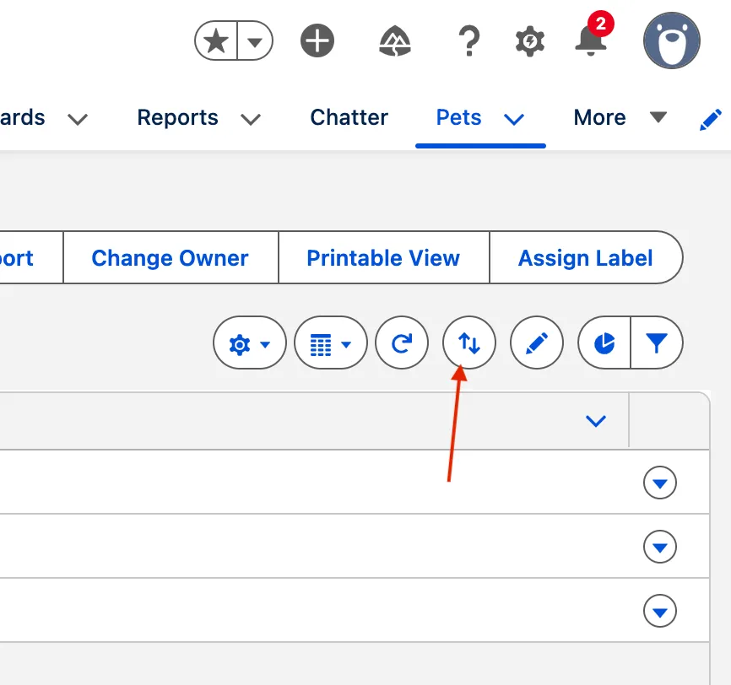Open Global Actions with the plus icon
Image resolution: width=731 pixels, height=685 pixels.
click(x=317, y=40)
